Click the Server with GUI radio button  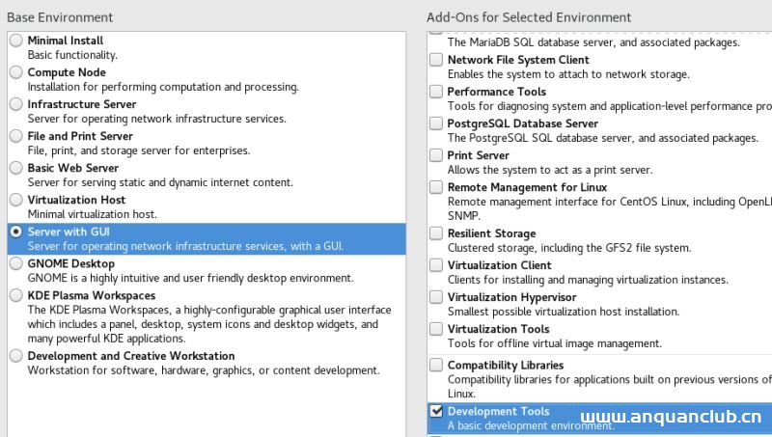pos(16,232)
